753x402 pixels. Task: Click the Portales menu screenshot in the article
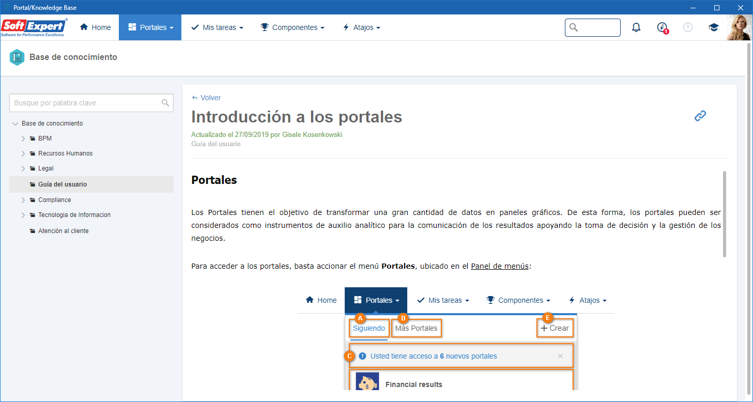456,338
